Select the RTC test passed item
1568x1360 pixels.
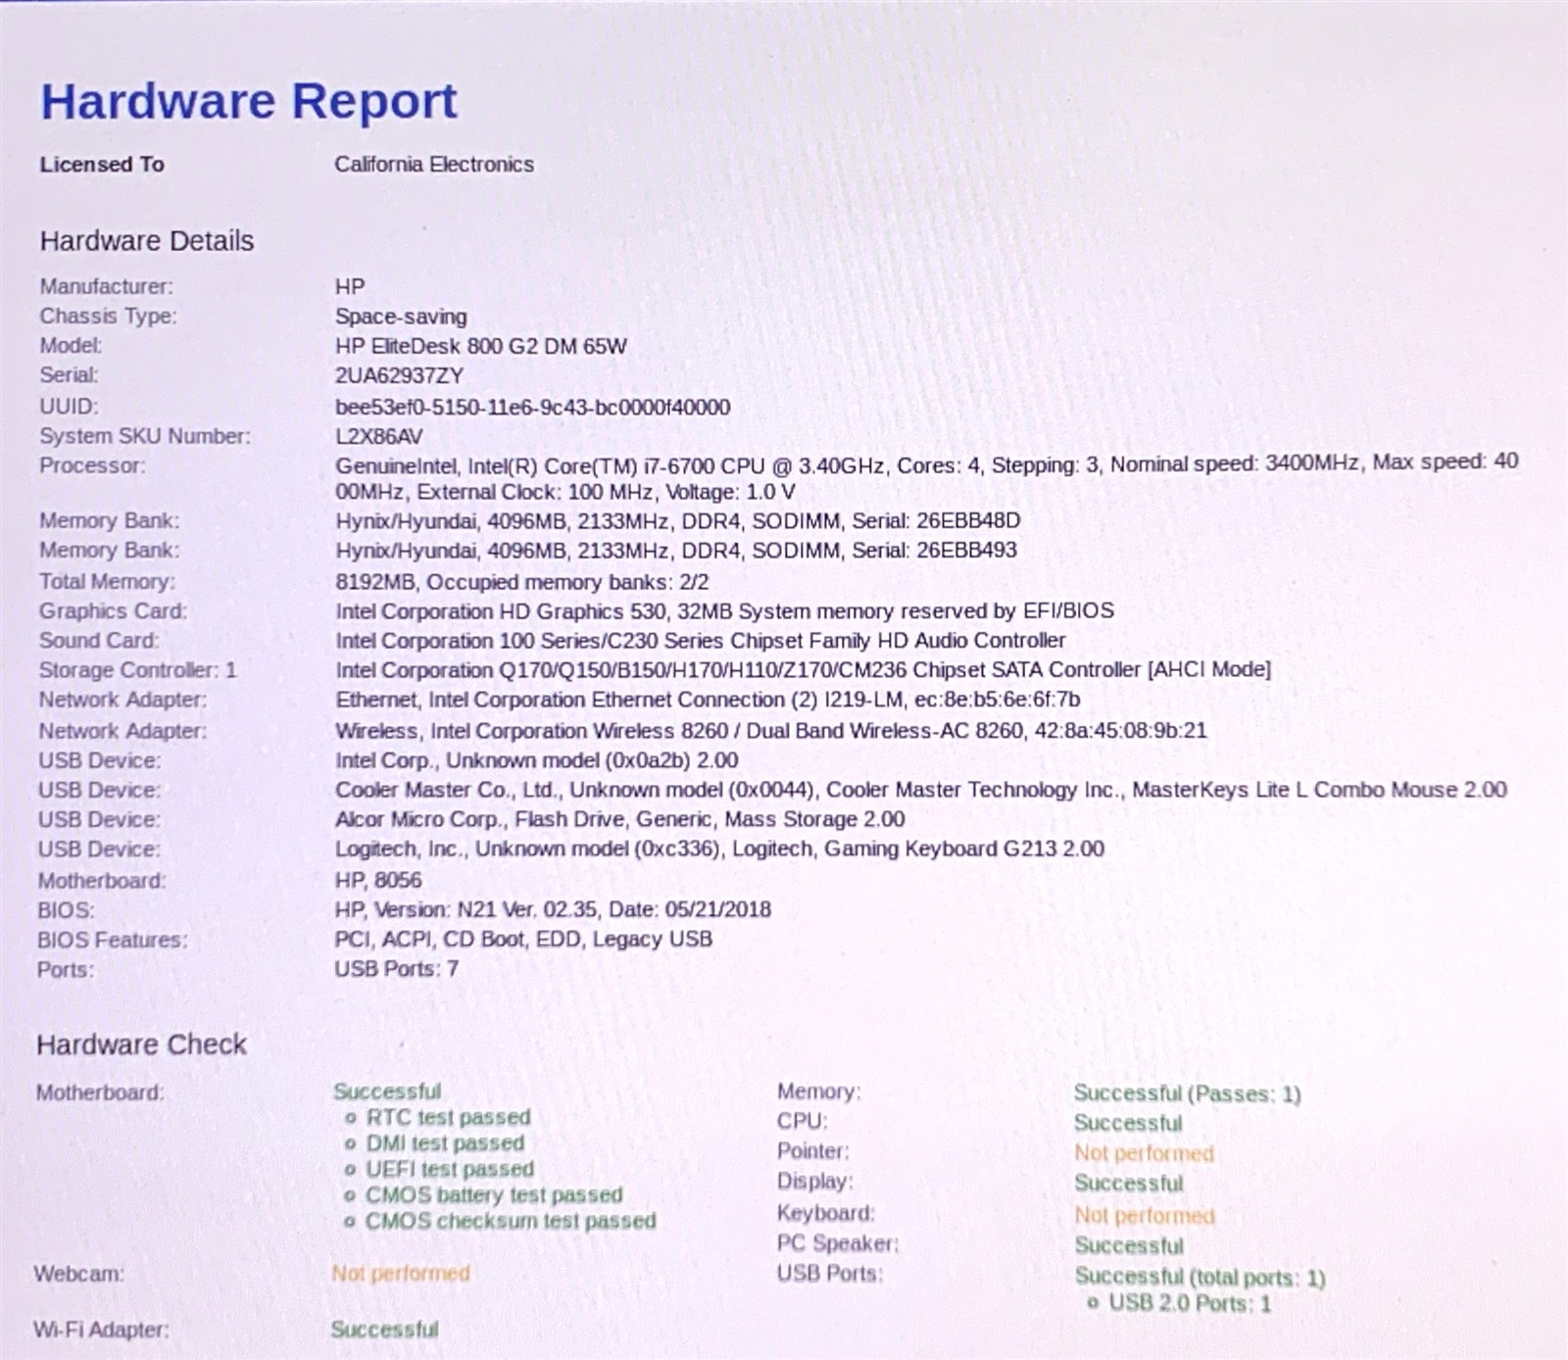click(x=448, y=1117)
